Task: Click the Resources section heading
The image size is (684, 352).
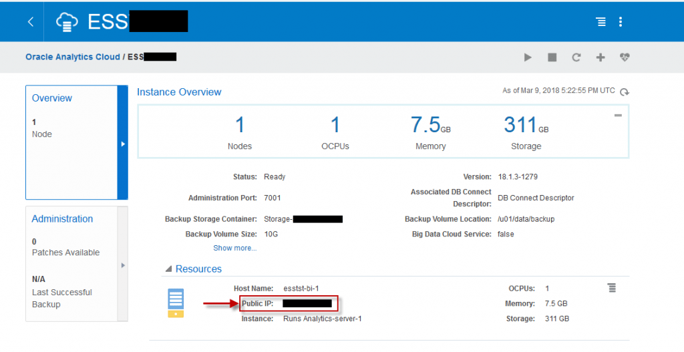Action: click(x=198, y=269)
